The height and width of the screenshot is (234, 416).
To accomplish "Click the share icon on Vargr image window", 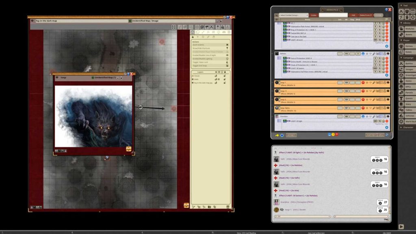I will (129, 149).
